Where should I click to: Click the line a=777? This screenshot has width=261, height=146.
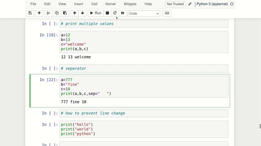tap(66, 80)
